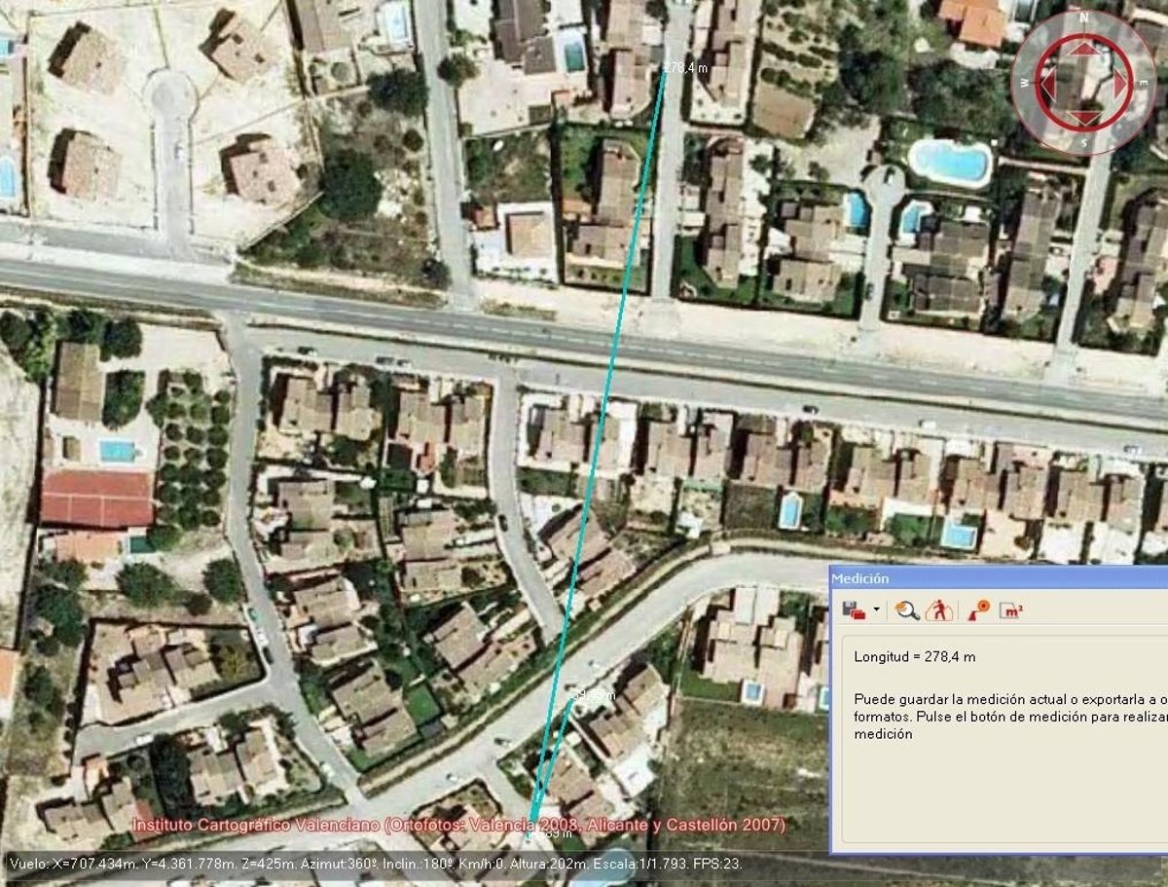Click the magnifier zoom-to-measurement icon

(907, 610)
